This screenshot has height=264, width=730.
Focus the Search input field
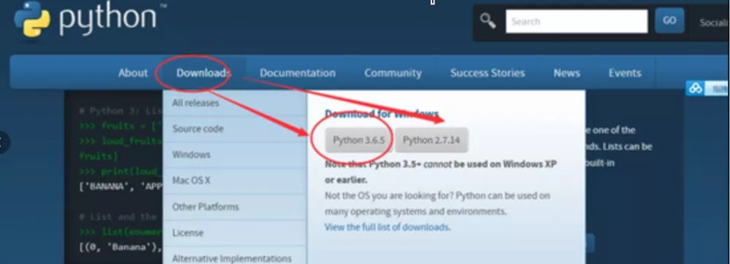pyautogui.click(x=577, y=21)
